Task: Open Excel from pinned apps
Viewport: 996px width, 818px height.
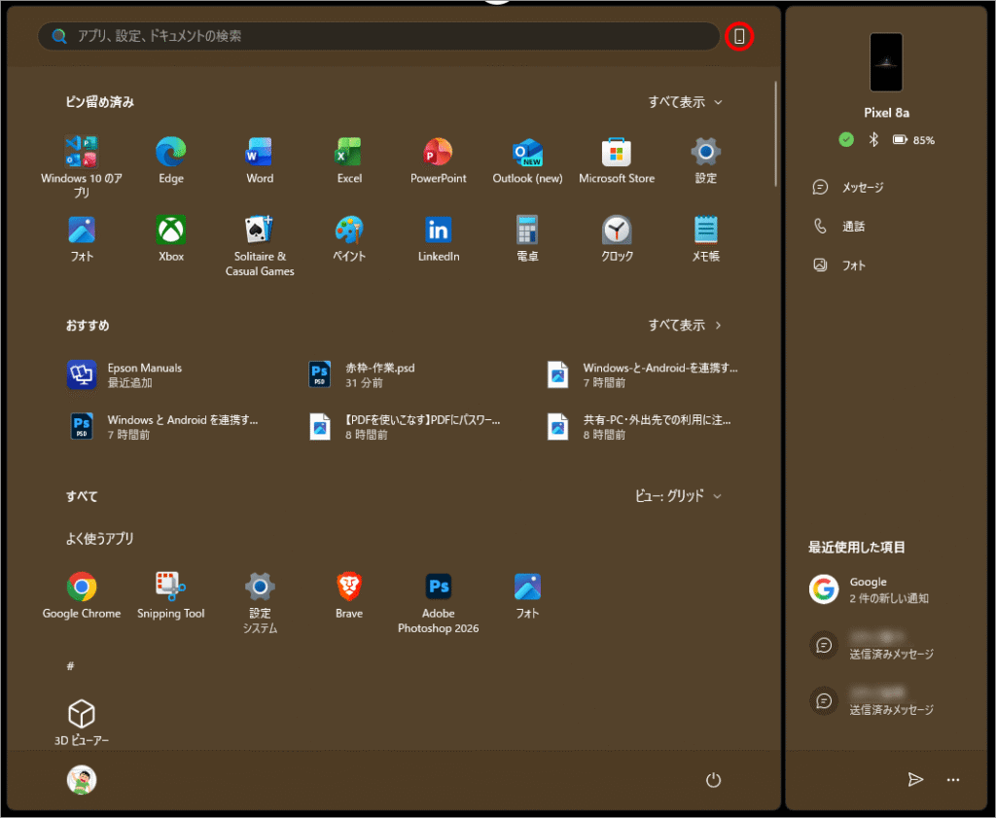Action: pos(349,153)
